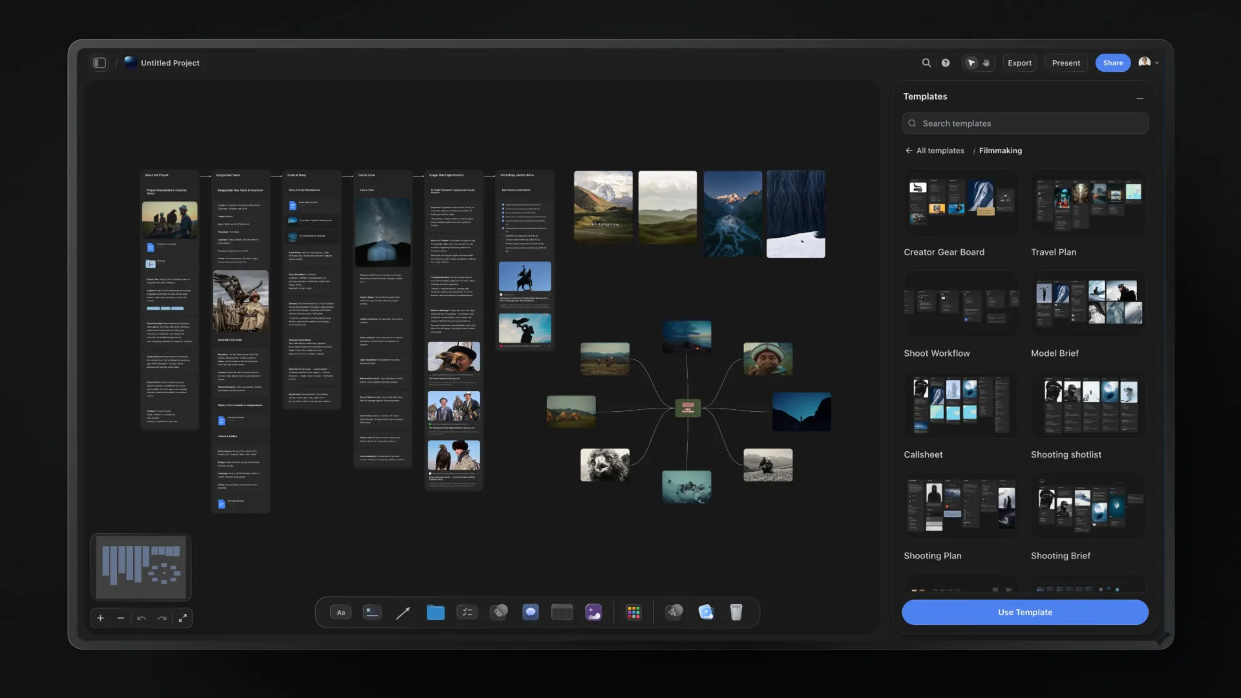Open the help question mark icon
Image resolution: width=1241 pixels, height=698 pixels.
click(946, 63)
